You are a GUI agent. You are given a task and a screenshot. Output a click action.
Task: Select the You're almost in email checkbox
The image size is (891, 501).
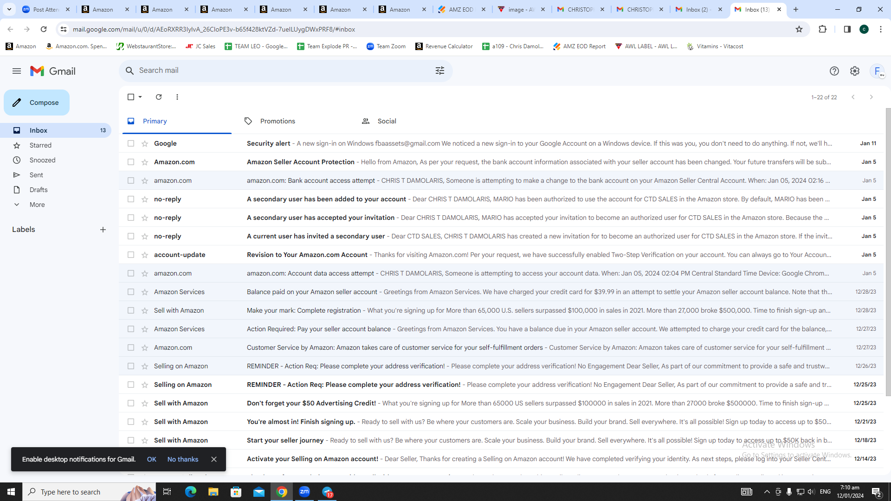click(130, 422)
